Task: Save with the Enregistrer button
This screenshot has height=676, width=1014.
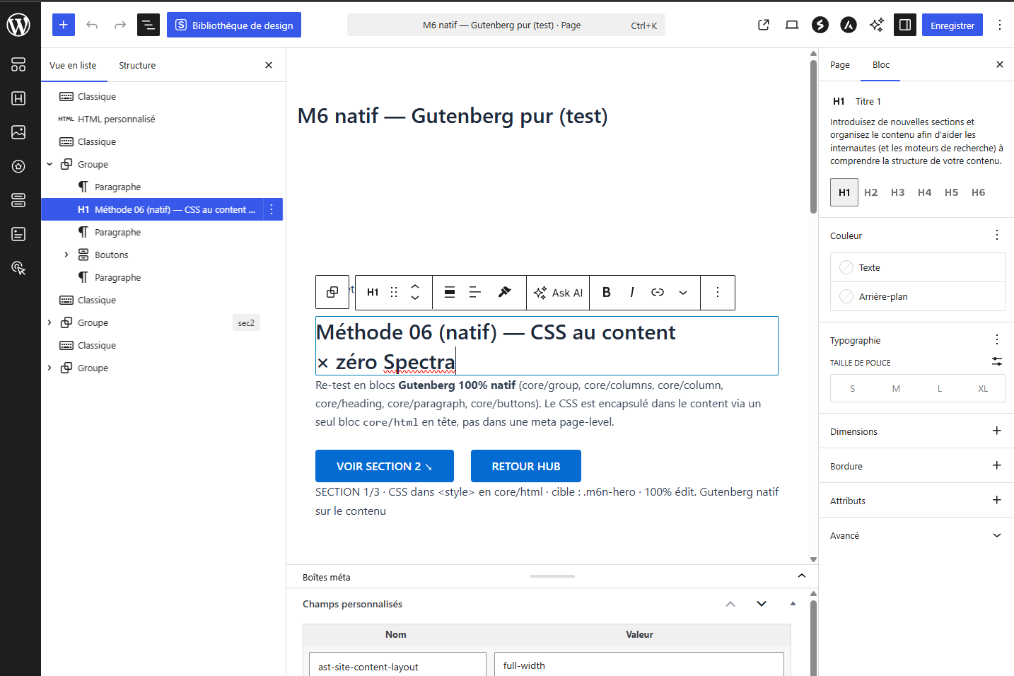Action: (x=952, y=25)
